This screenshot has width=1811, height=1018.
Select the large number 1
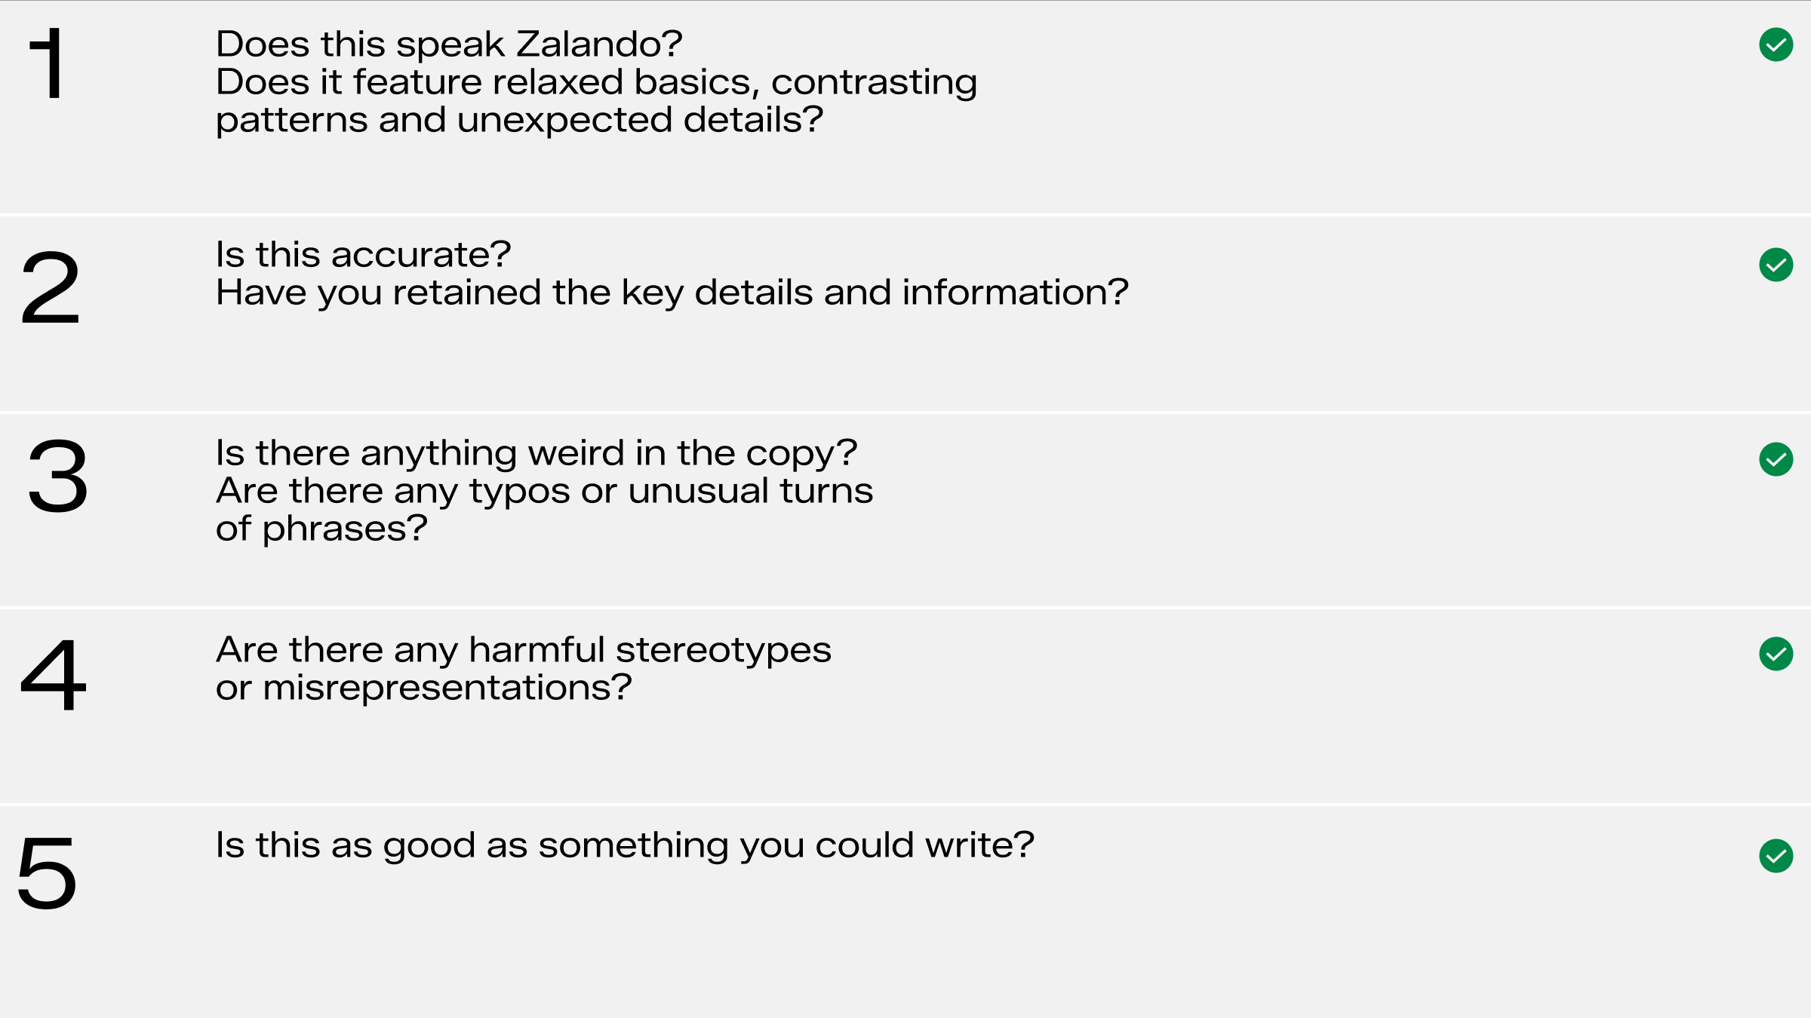[47, 63]
